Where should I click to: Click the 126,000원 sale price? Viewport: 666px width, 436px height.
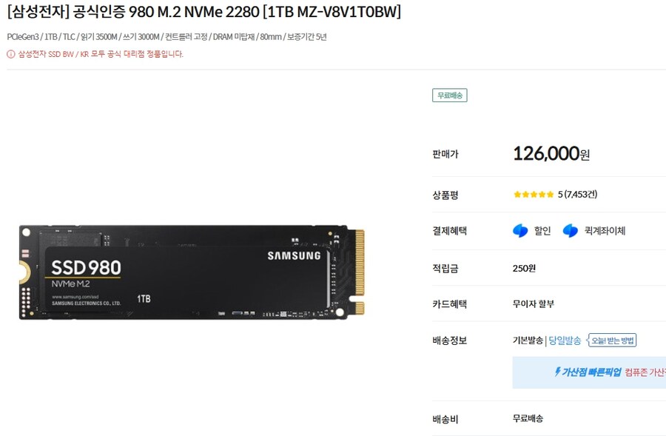(x=551, y=153)
